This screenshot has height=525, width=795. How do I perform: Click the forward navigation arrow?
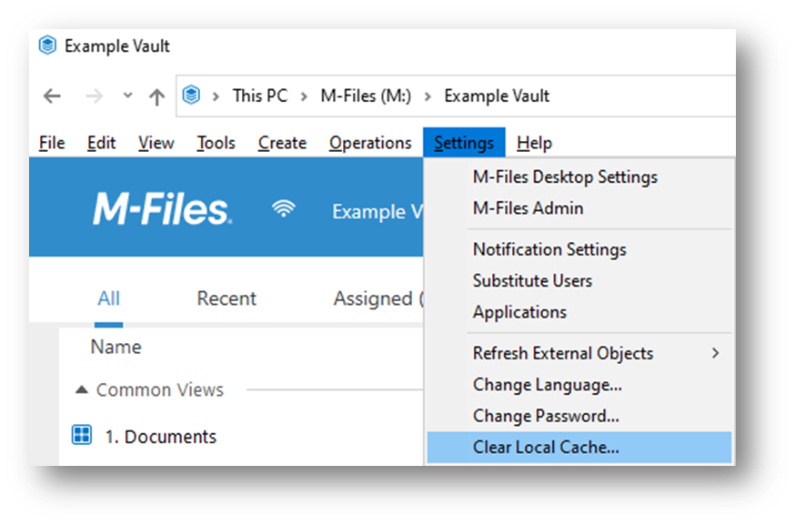[x=94, y=96]
